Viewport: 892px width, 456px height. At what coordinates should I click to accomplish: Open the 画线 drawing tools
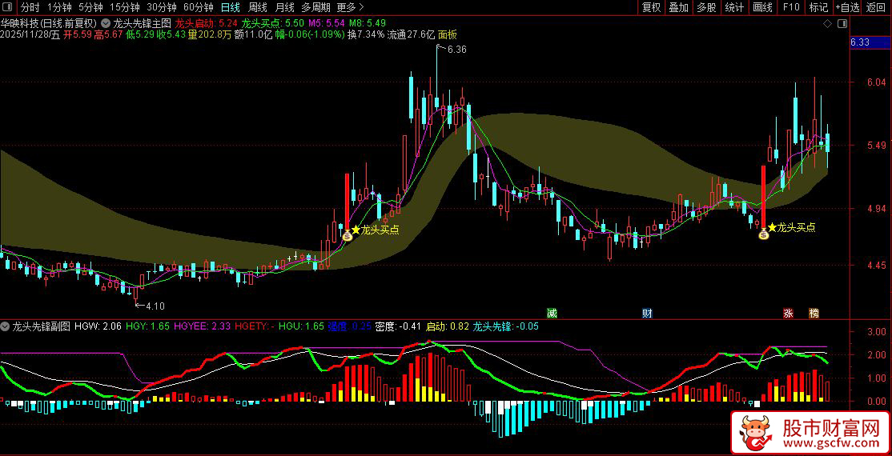click(x=762, y=7)
